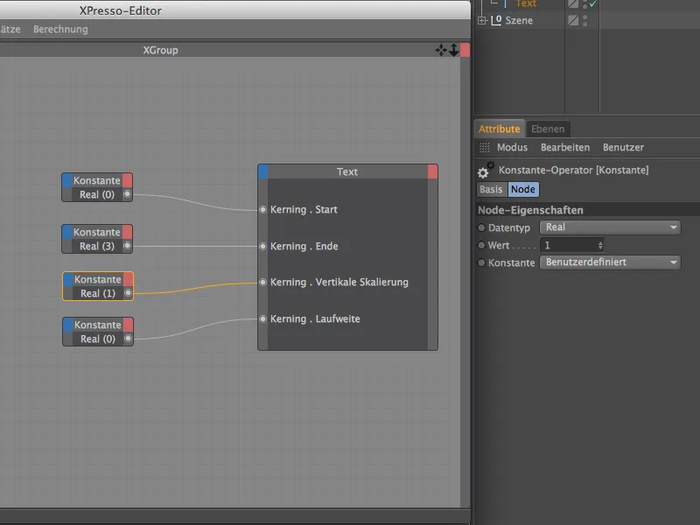Viewport: 700px width, 525px height.
Task: Click red output corner of the Text node
Action: [x=432, y=171]
